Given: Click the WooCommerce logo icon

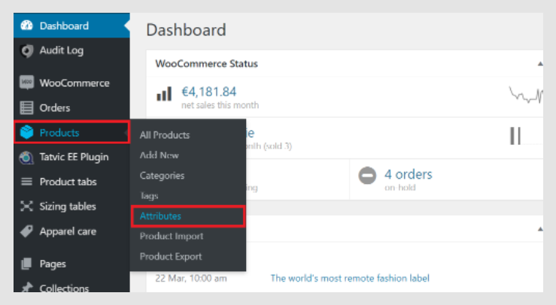Looking at the screenshot, I should pyautogui.click(x=26, y=83).
